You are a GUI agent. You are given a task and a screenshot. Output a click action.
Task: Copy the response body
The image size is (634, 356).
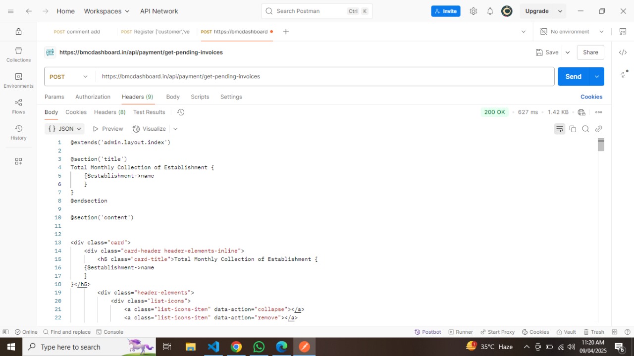tap(573, 129)
